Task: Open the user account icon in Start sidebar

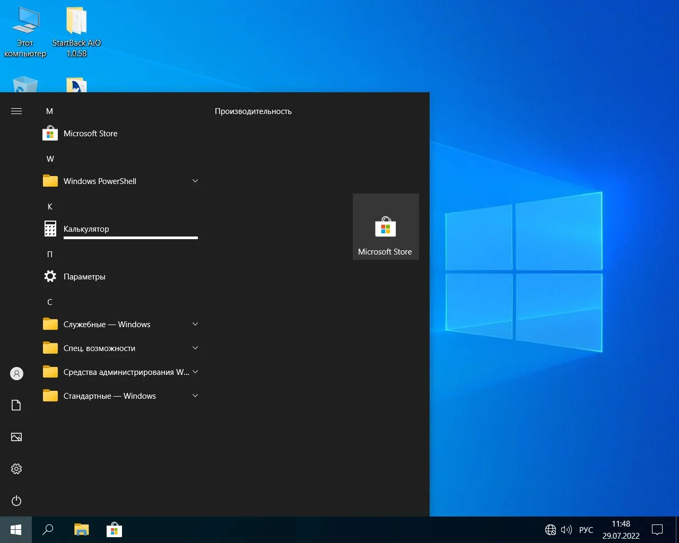Action: click(16, 374)
